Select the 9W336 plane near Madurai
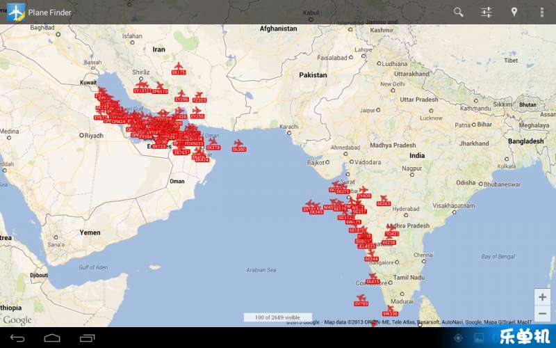The height and width of the screenshot is (348, 556). pos(390,311)
